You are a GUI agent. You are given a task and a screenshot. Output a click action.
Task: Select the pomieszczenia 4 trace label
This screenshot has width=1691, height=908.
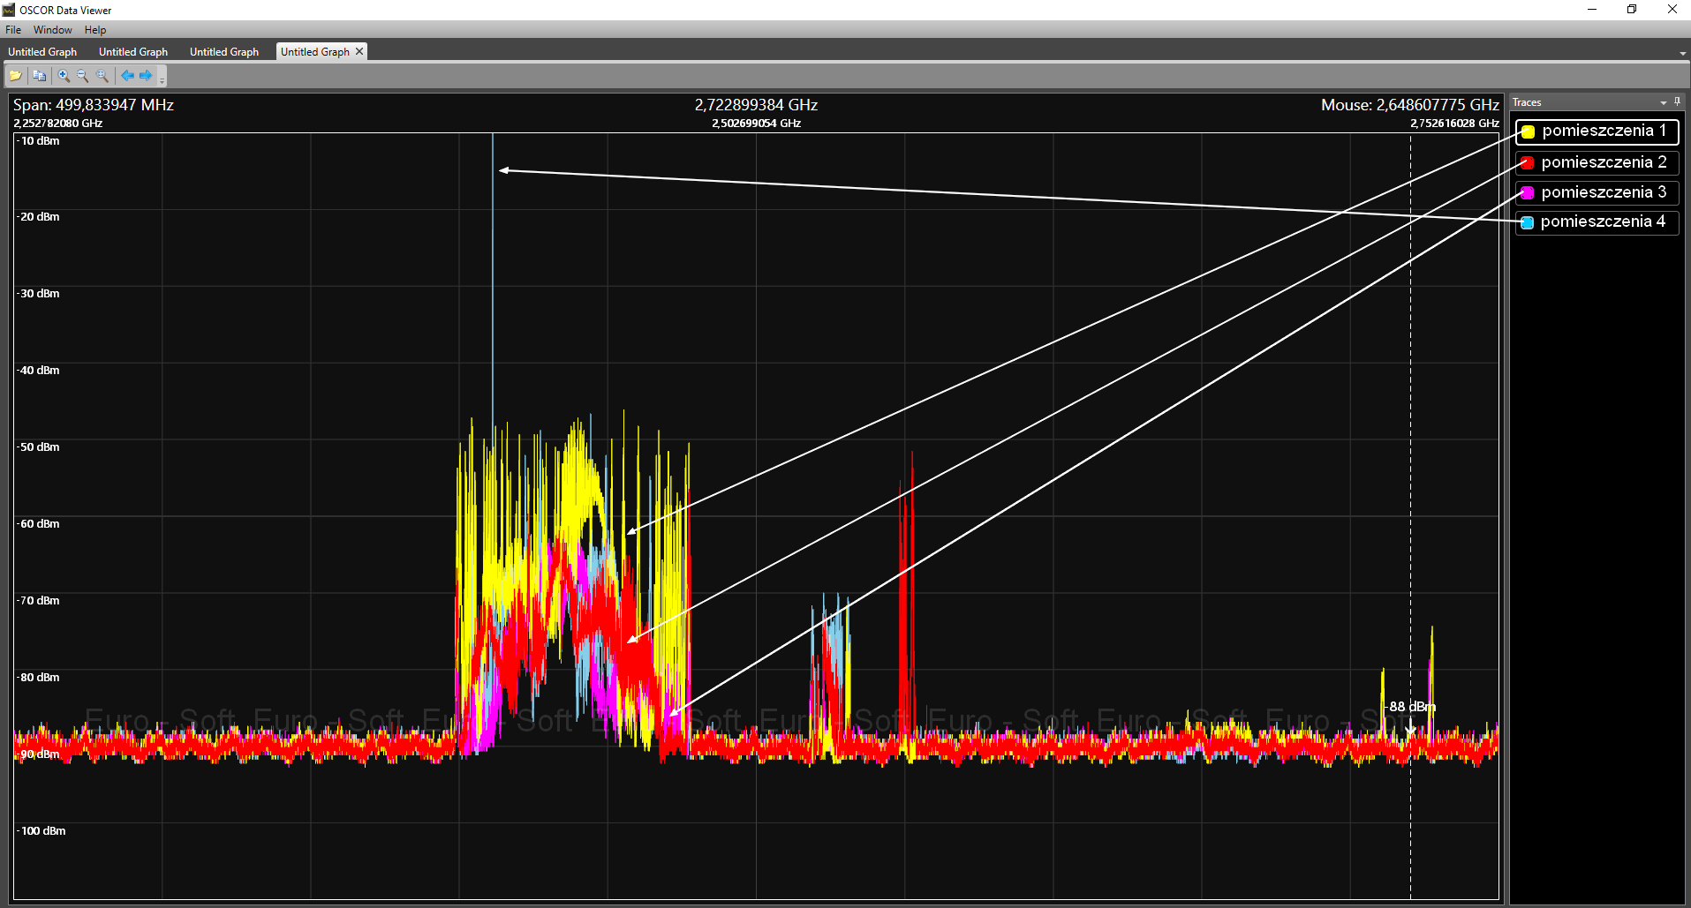click(x=1603, y=221)
